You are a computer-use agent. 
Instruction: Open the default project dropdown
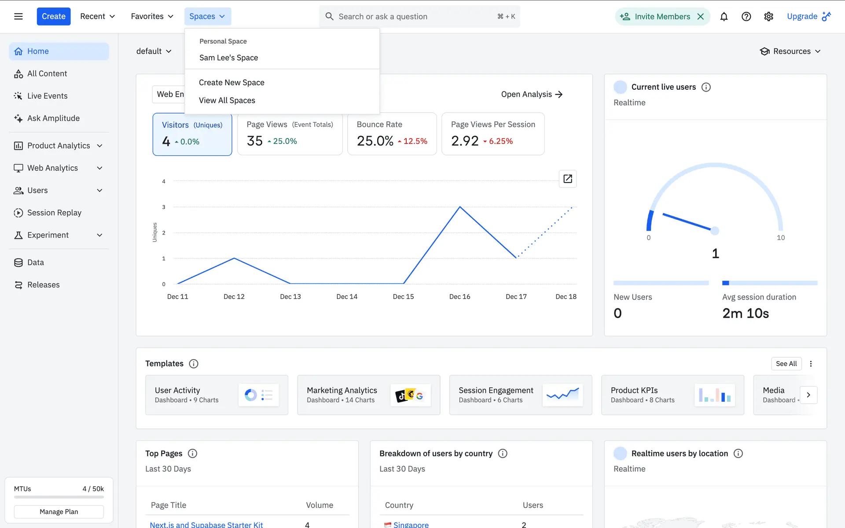(x=154, y=51)
